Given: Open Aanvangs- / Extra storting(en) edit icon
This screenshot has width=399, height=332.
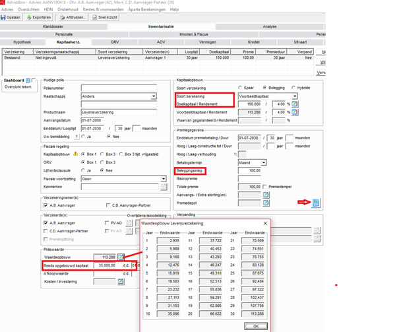Looking at the screenshot, I should [x=266, y=195].
